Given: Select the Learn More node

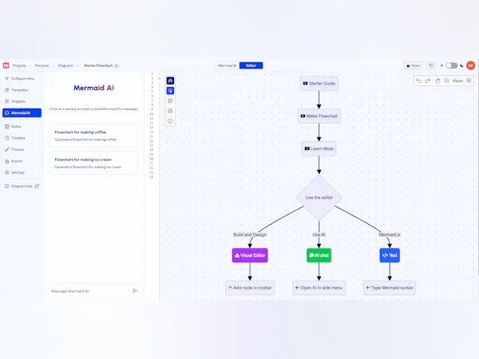Looking at the screenshot, I should [x=319, y=148].
